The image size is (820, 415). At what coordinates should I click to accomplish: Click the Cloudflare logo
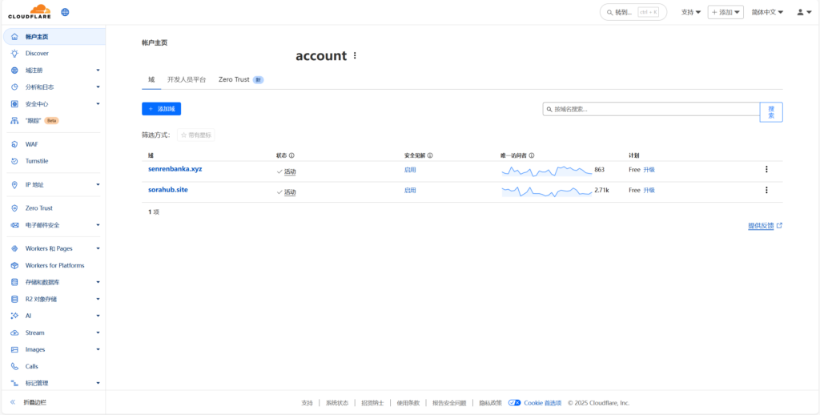(x=30, y=11)
